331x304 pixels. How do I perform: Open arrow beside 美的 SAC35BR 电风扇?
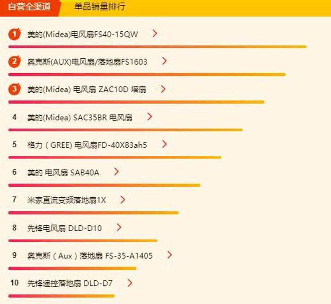tap(150, 116)
